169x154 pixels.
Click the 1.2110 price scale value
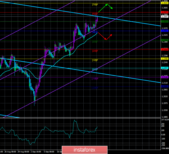coord(165,83)
